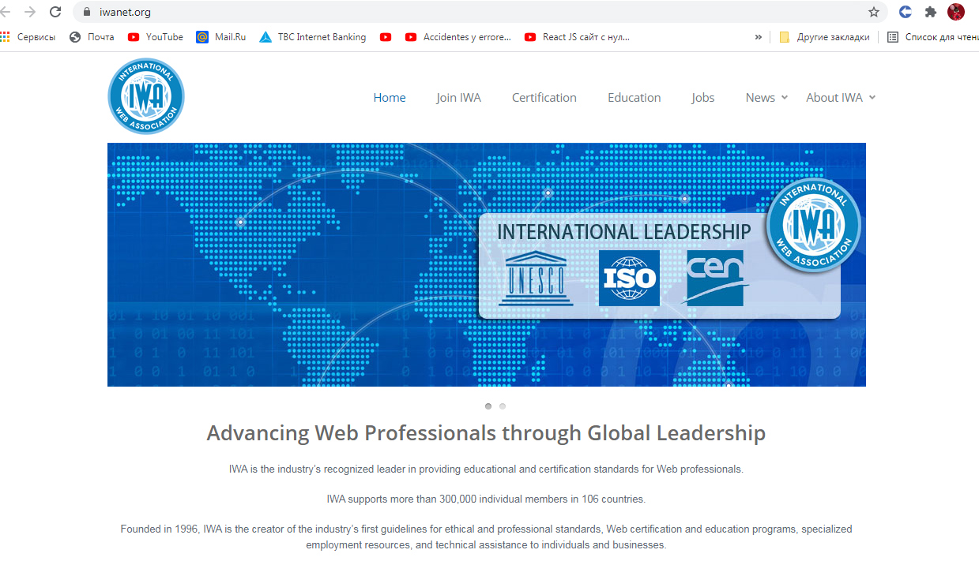Bookmark this page with the star icon

coord(873,12)
